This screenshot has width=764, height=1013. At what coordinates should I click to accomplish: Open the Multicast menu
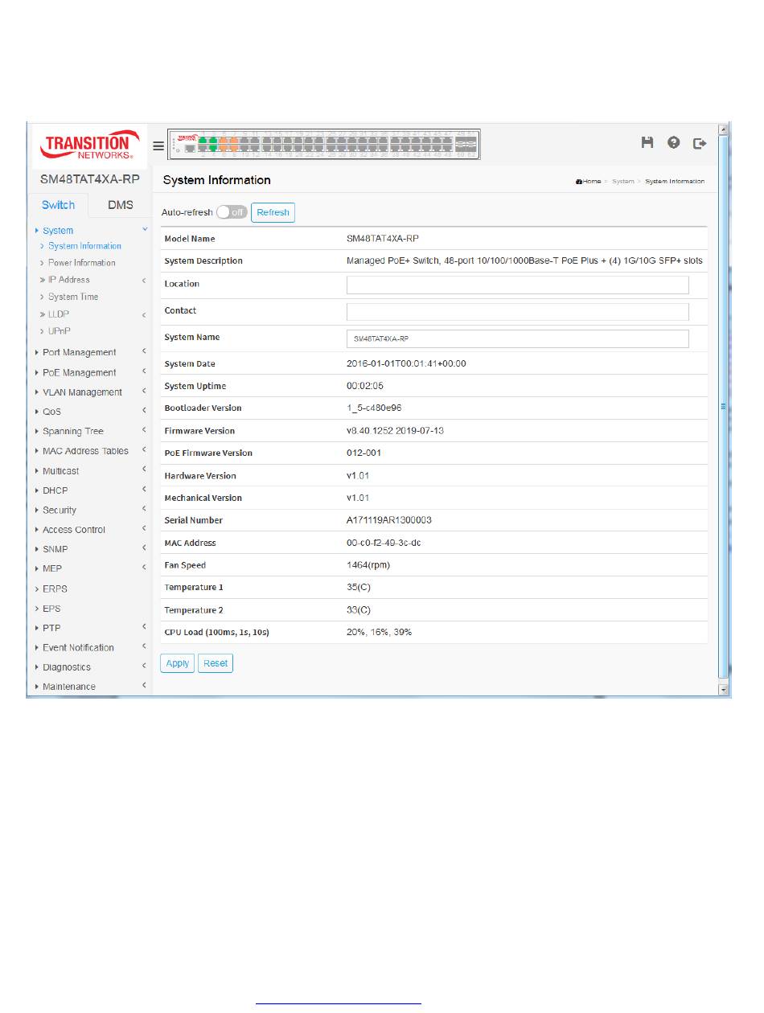coord(60,471)
